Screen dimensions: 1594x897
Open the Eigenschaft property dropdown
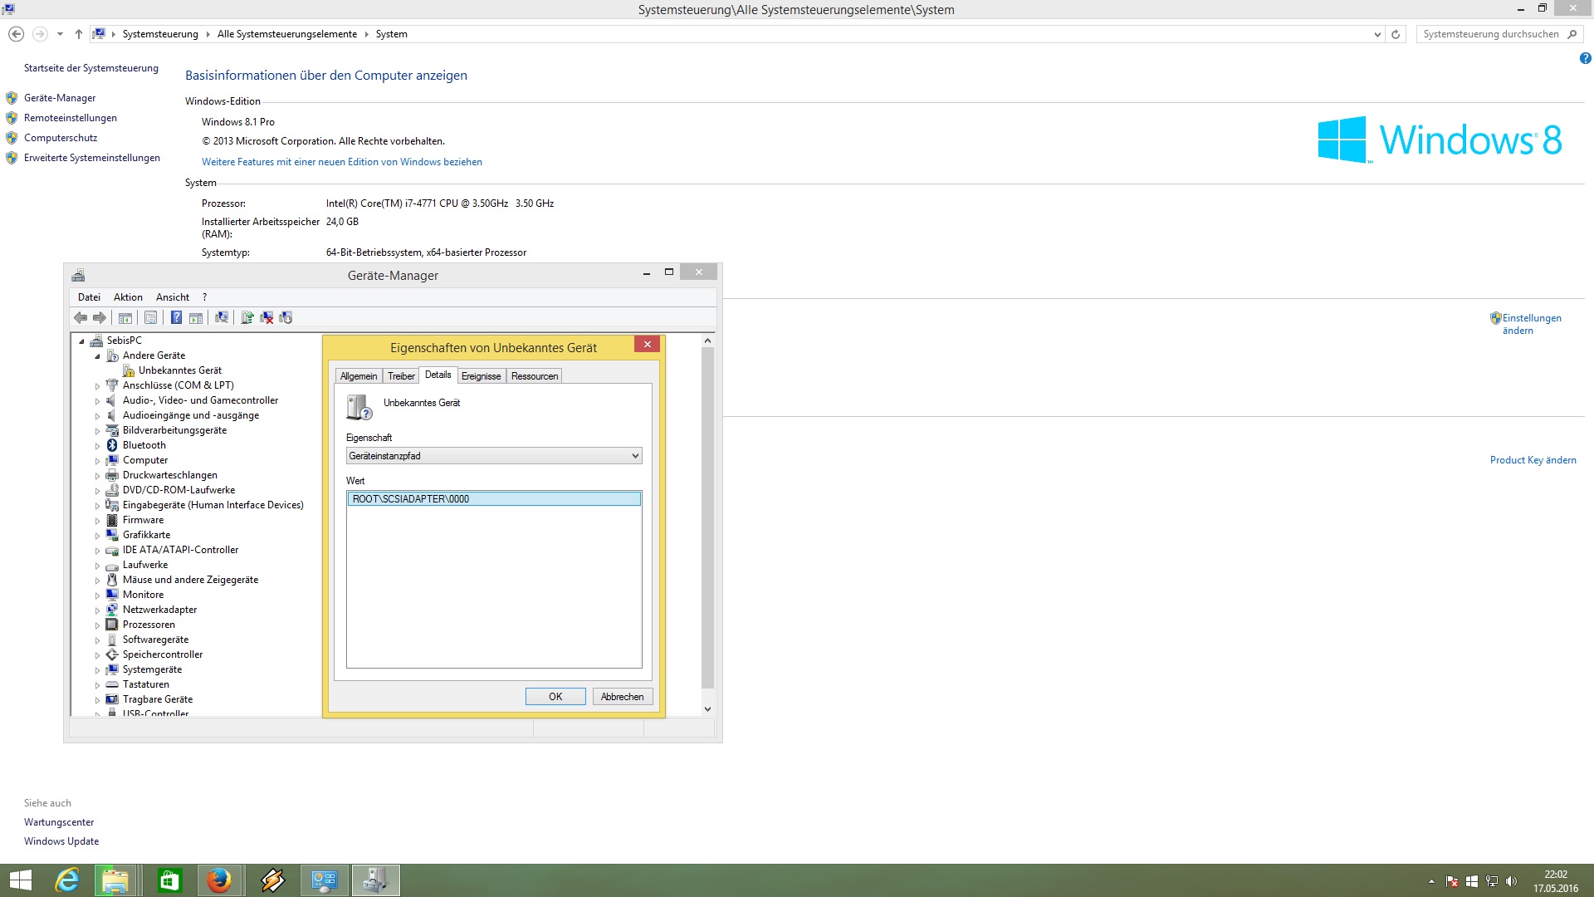pos(493,456)
